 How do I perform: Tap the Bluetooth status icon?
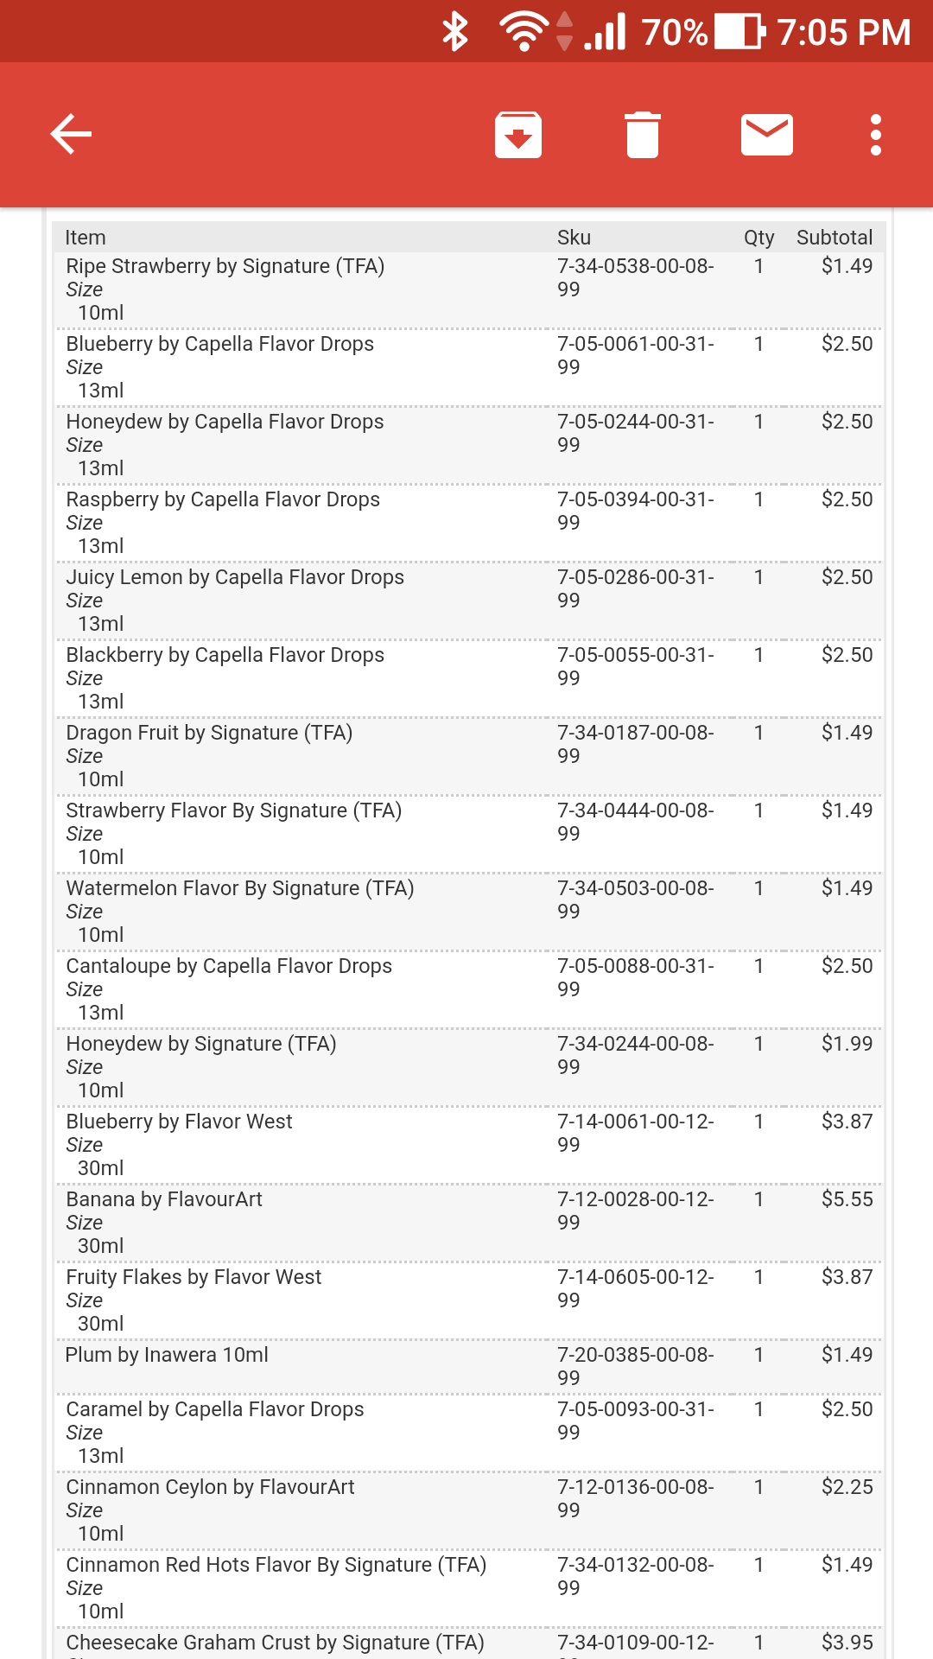click(x=455, y=32)
